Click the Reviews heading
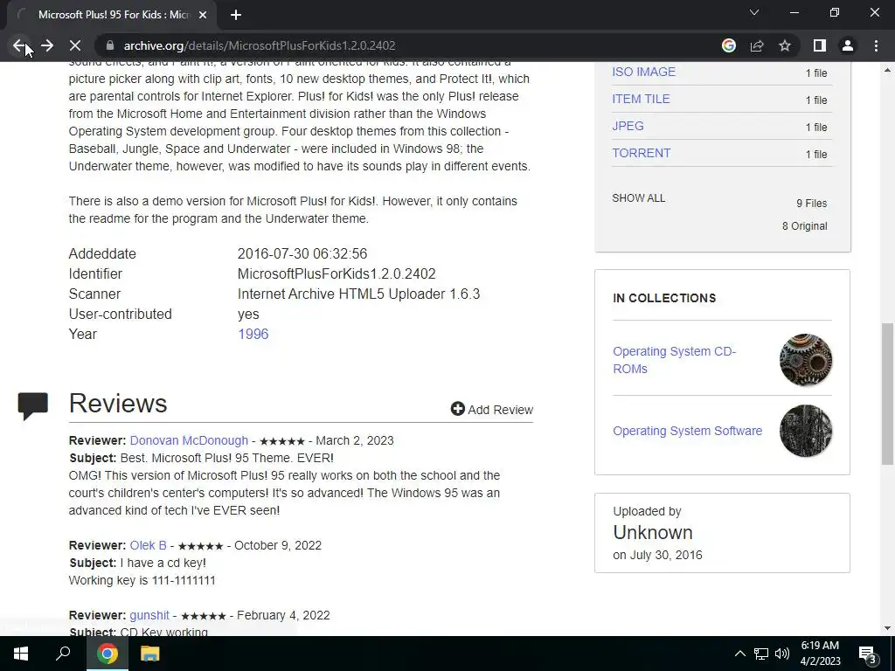The width and height of the screenshot is (895, 671). (118, 404)
